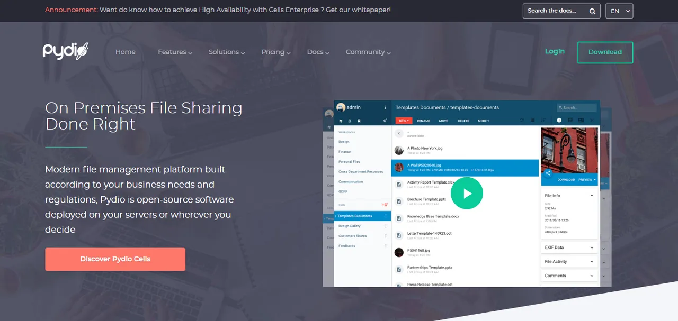Click the file icon of Knowledge Base Template.docx
Image resolution: width=678 pixels, height=321 pixels.
coord(399,218)
